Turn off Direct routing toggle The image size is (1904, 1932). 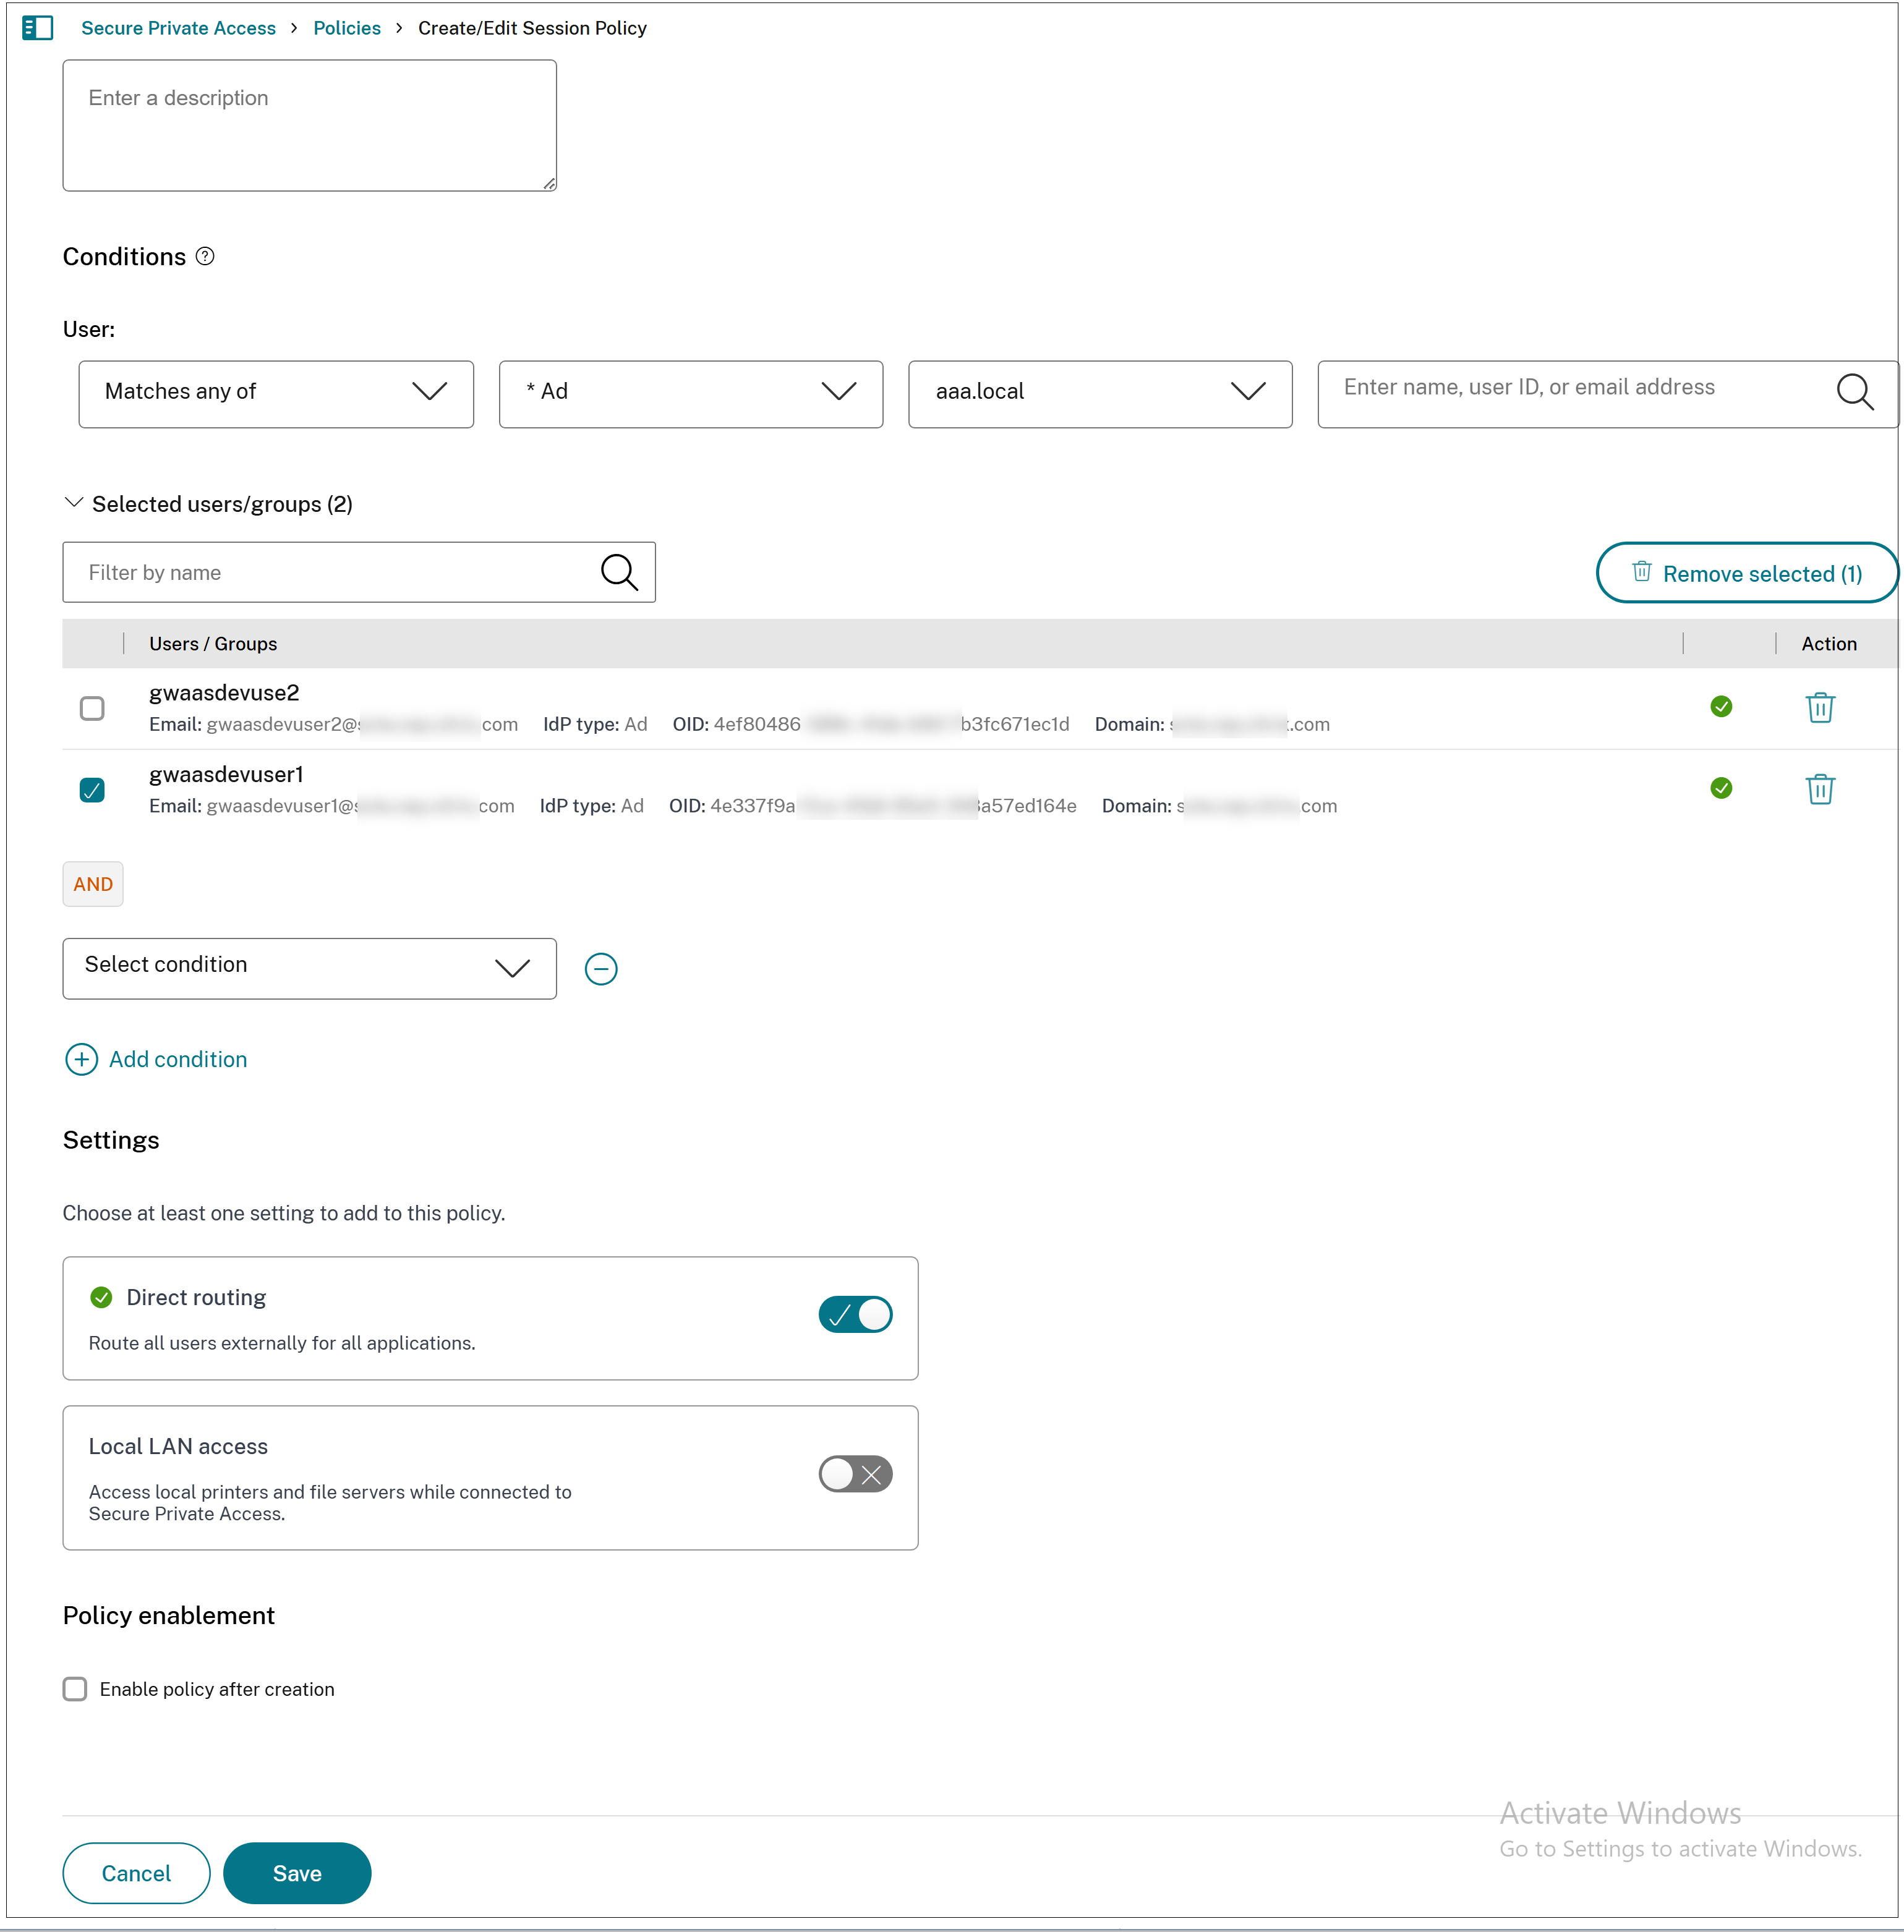point(855,1314)
